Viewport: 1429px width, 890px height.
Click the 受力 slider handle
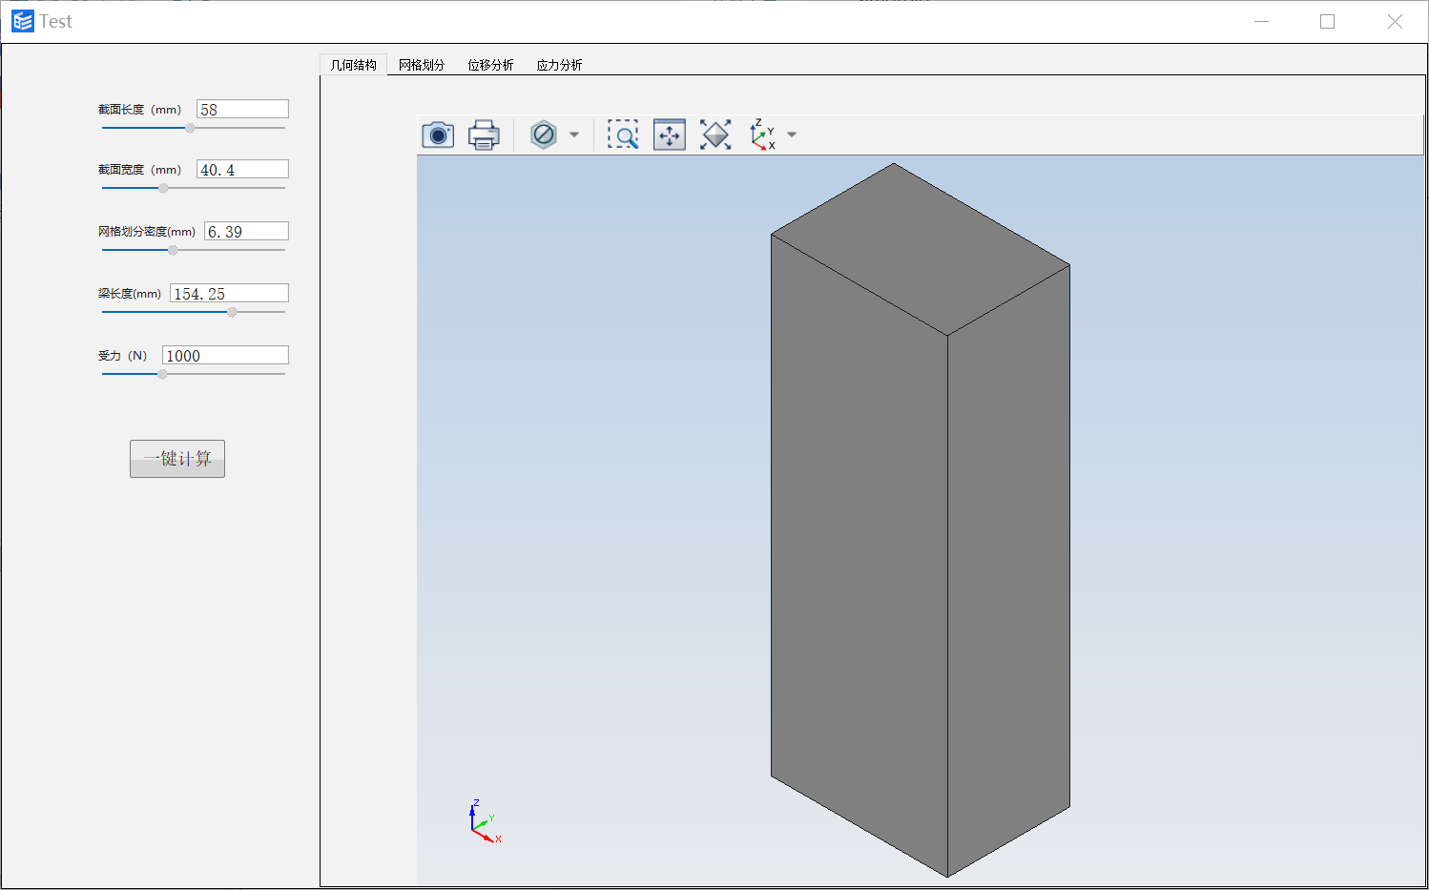[x=162, y=374]
